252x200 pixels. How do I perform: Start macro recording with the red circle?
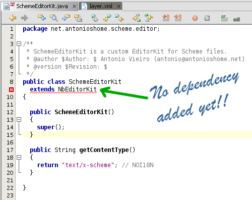point(195,18)
